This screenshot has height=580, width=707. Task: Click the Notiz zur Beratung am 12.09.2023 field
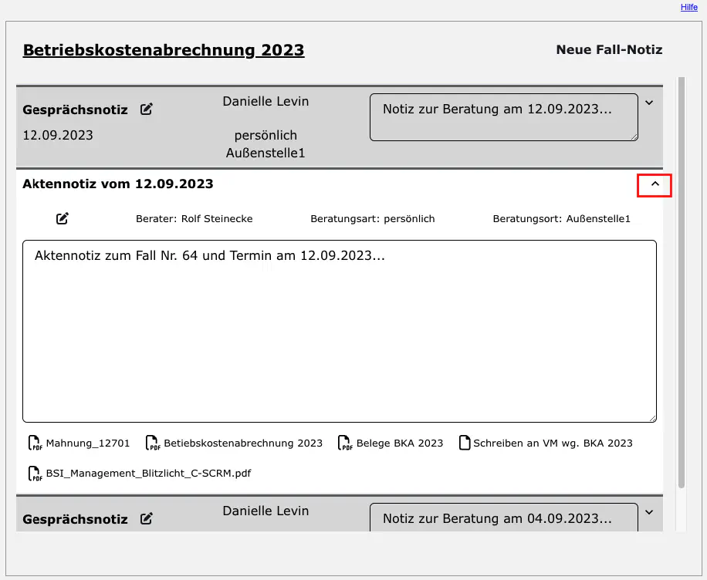(x=503, y=117)
